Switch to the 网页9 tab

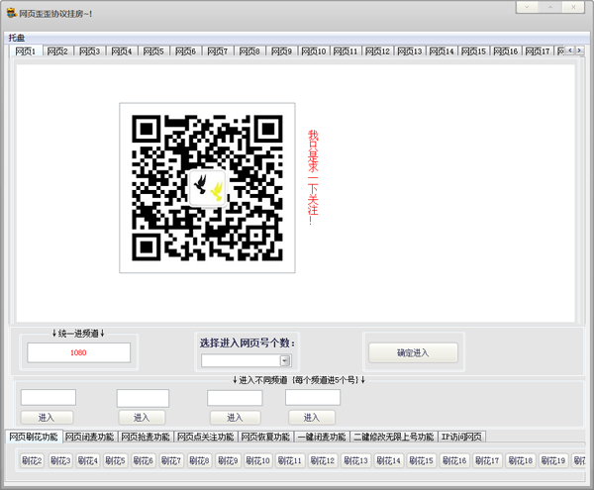(x=281, y=51)
